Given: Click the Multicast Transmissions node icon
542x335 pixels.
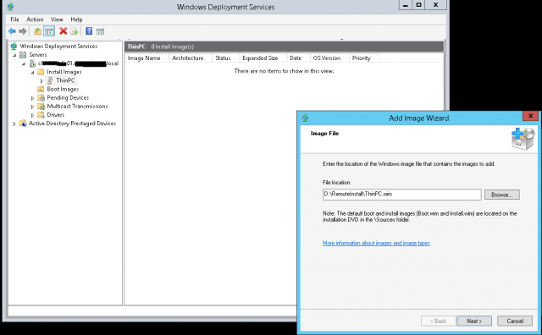Looking at the screenshot, I should click(x=41, y=107).
